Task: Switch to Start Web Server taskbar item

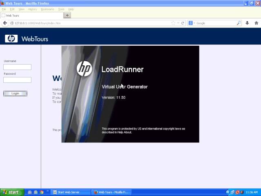Action: coord(71,192)
